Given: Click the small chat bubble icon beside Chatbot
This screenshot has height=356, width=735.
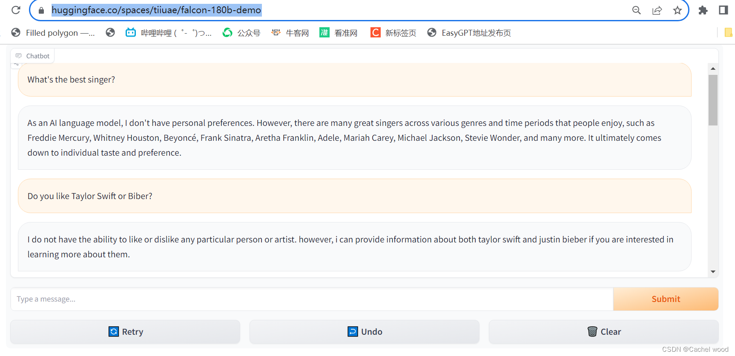Looking at the screenshot, I should 19,56.
